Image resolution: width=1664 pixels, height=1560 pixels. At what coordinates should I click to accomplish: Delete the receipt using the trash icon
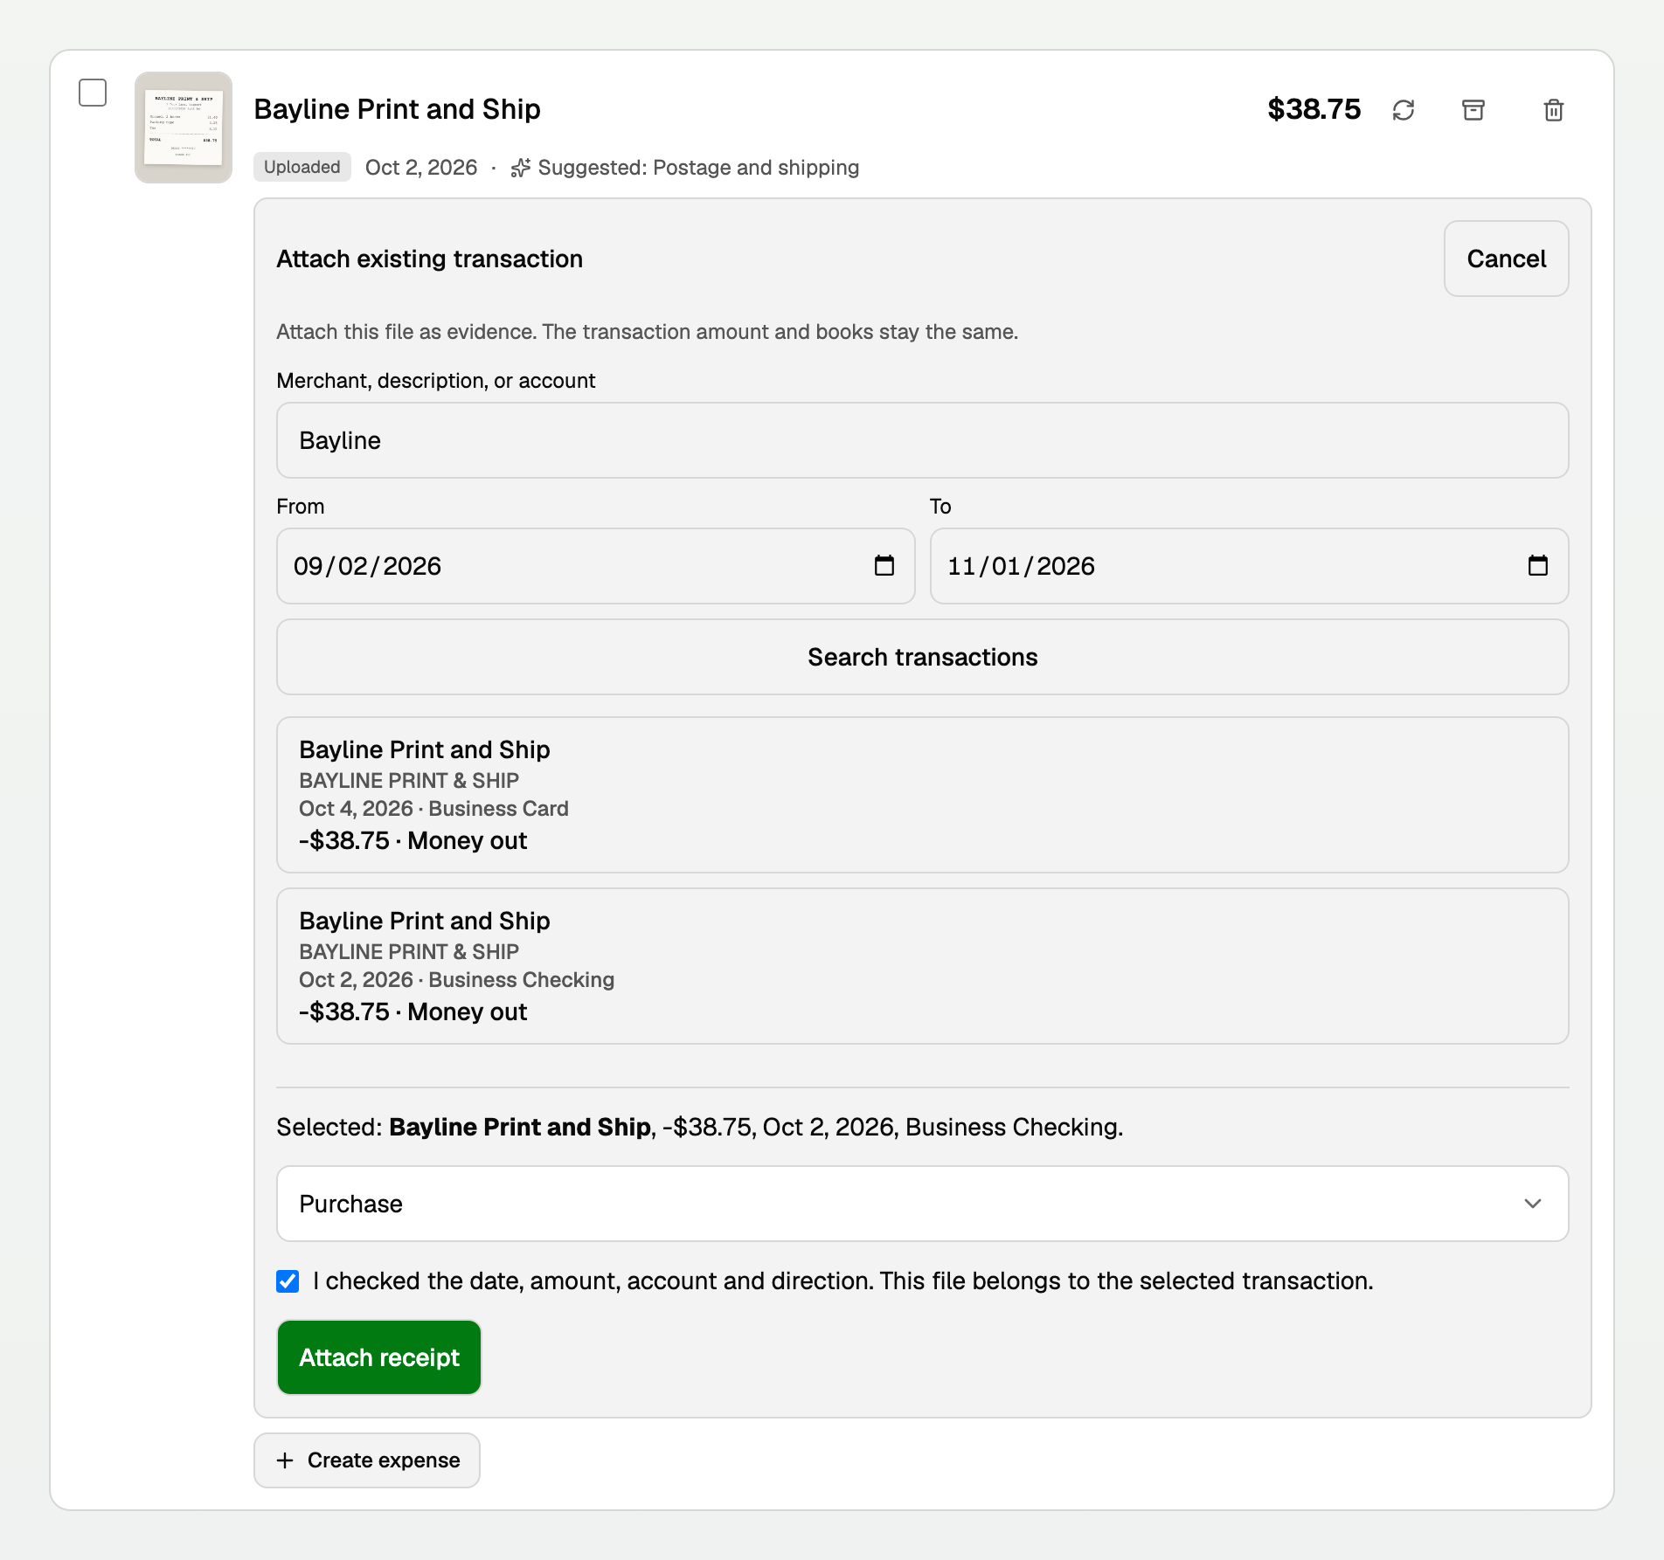pos(1554,110)
